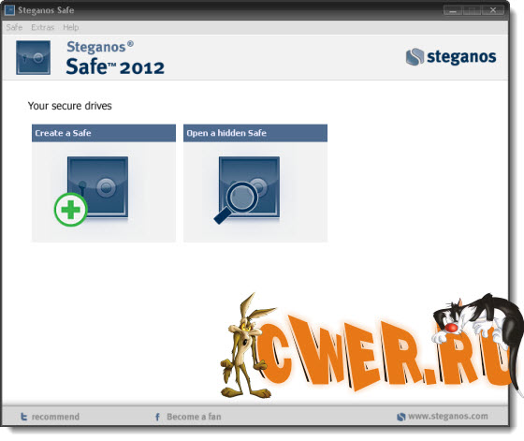Select the Create a Safe header bar
Viewport: 524px width, 441px height.
(104, 133)
